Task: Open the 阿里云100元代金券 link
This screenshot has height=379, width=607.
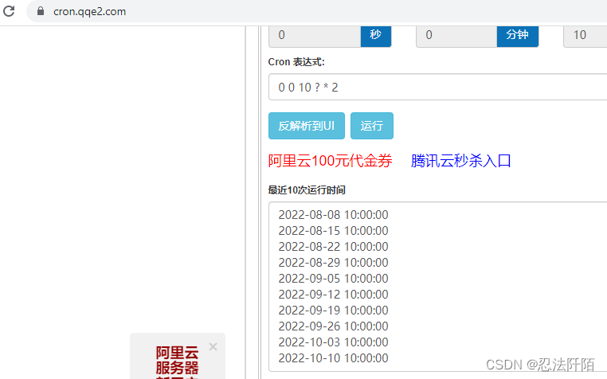Action: point(331,161)
